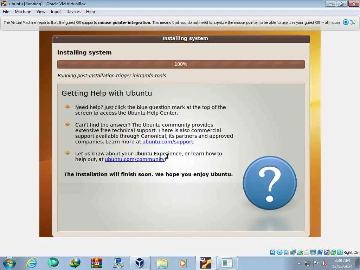Click the 'Installing system' window title bar
Viewport: 360px width, 270px height.
pos(181,39)
